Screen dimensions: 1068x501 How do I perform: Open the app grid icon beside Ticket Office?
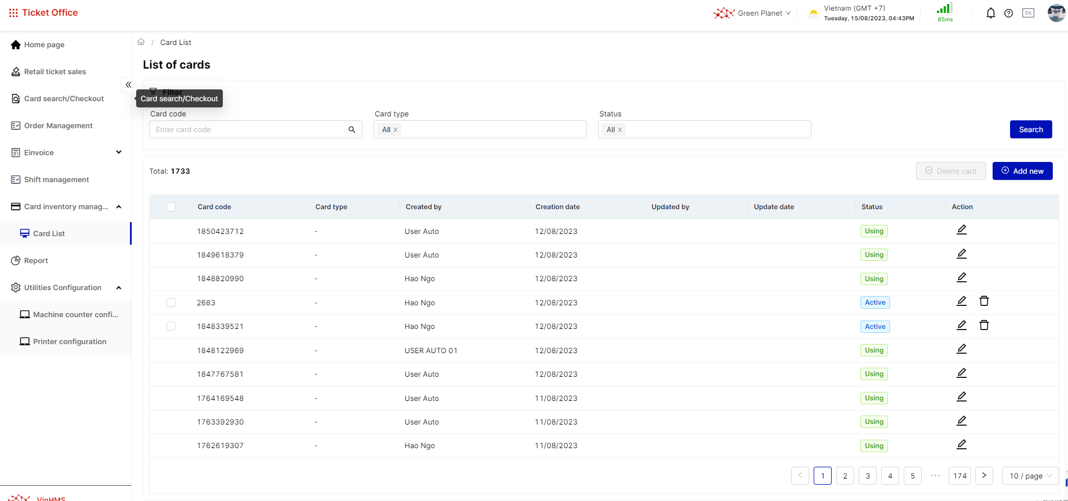(x=14, y=13)
